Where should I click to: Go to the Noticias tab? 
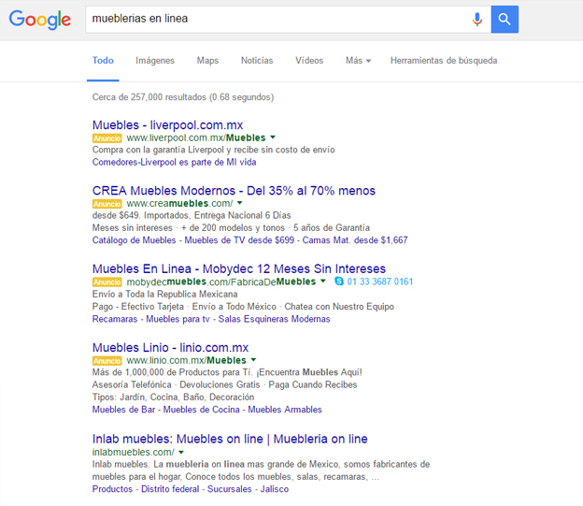tap(257, 60)
